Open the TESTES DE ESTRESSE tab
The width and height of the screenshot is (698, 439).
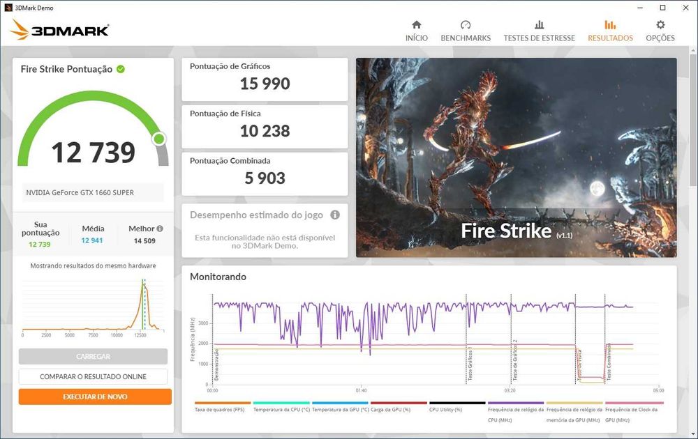539,31
